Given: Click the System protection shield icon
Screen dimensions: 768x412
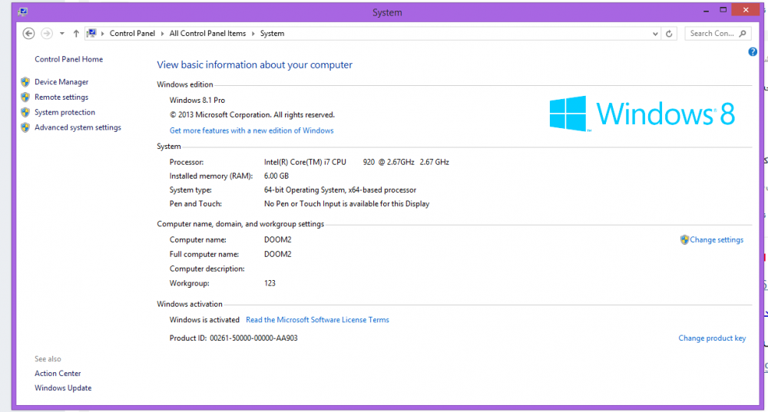Looking at the screenshot, I should [x=25, y=113].
